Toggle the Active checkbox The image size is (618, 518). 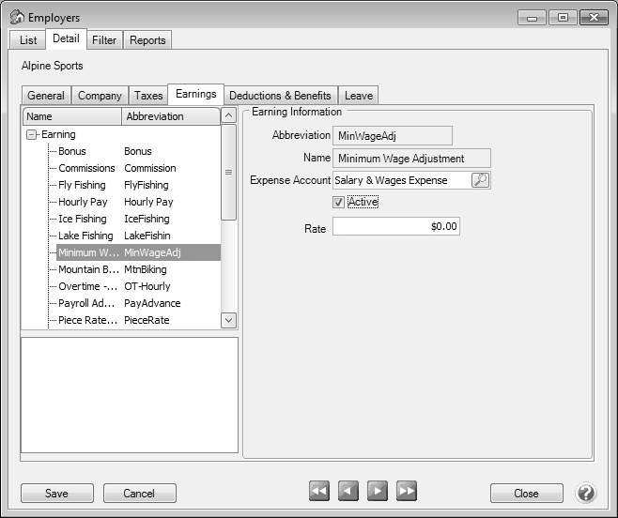click(x=339, y=202)
